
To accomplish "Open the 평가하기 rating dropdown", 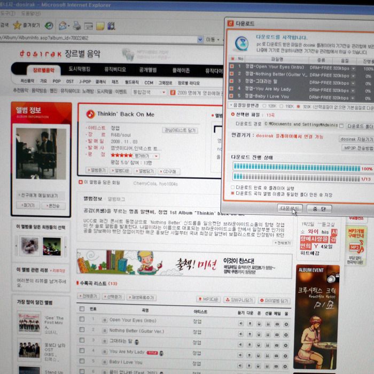I will coord(157,156).
